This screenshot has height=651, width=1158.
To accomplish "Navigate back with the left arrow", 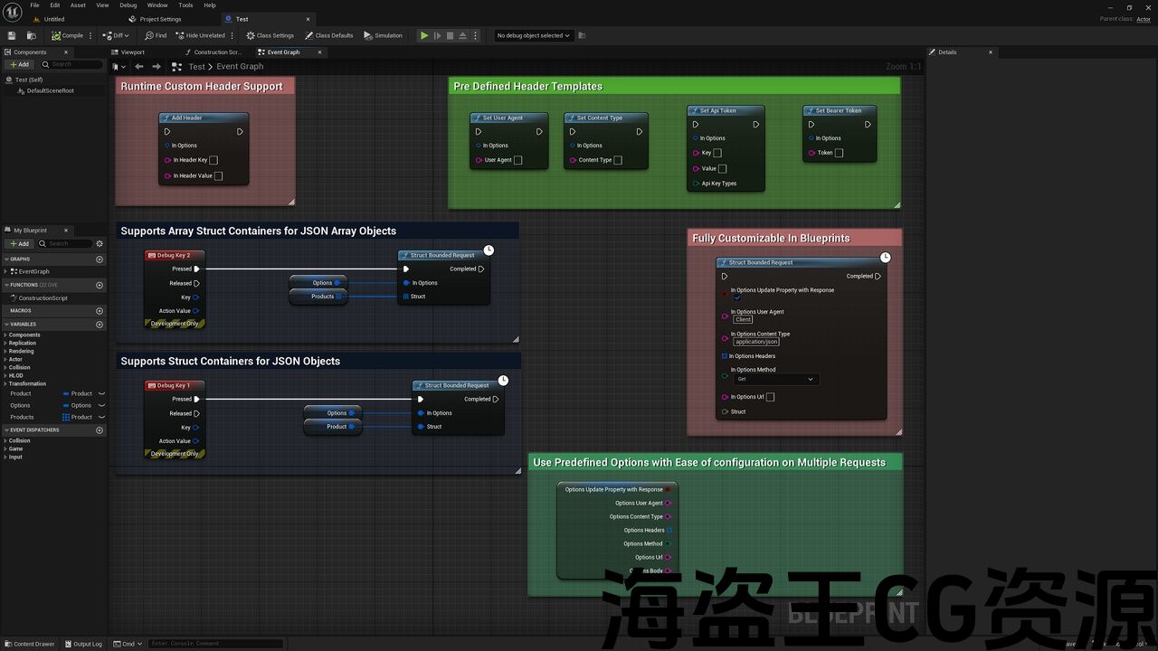I will (139, 67).
